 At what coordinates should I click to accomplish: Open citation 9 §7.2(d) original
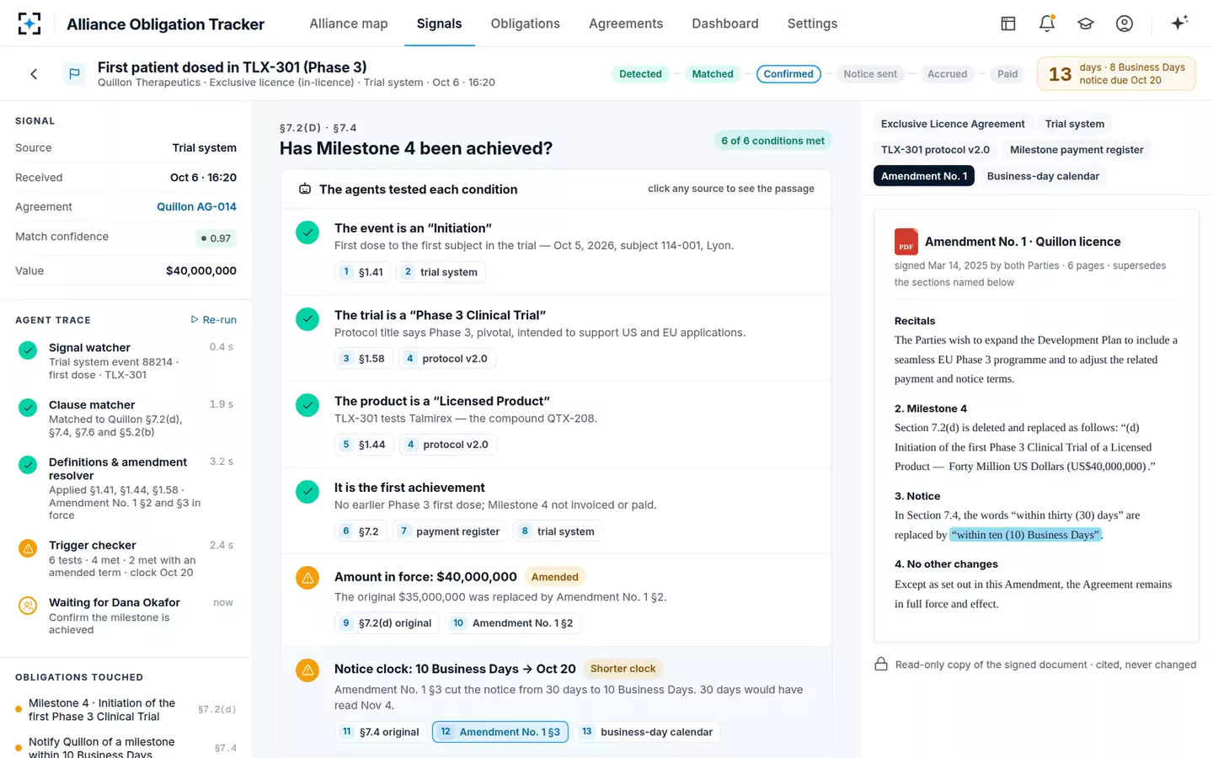pos(387,623)
